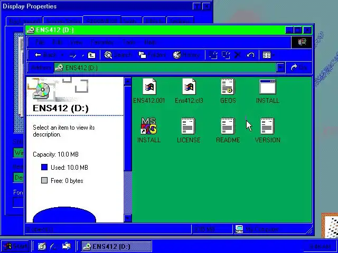Click the taskbar clock
The image size is (338, 253).
321,247
